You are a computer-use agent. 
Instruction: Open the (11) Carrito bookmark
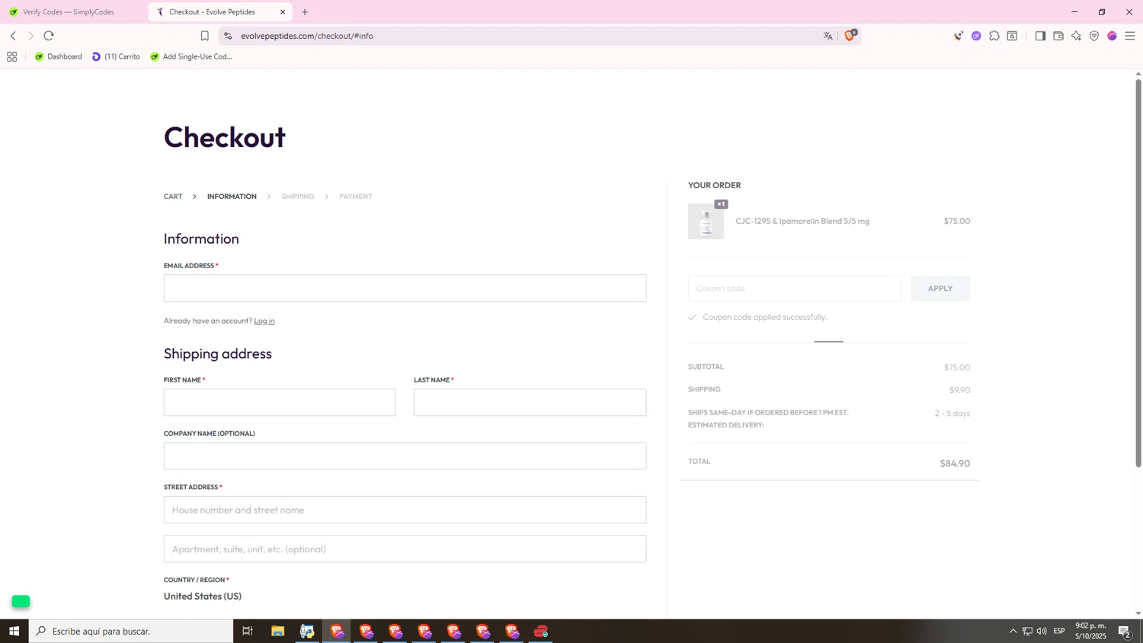(x=116, y=56)
